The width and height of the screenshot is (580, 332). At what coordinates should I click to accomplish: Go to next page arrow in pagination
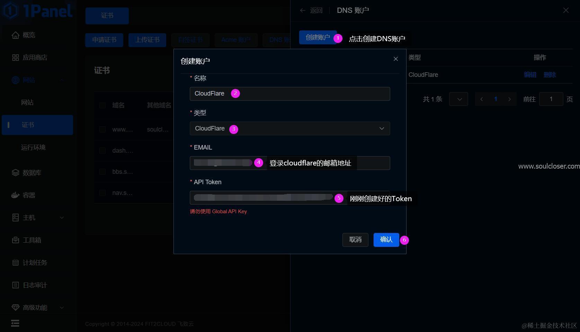click(509, 99)
